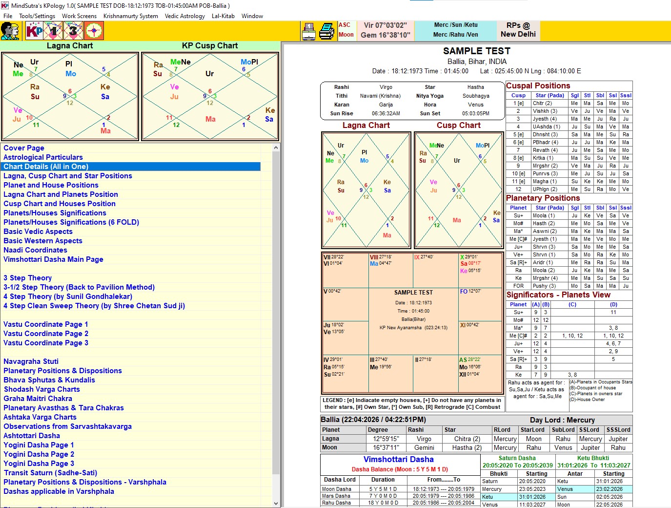Open the Tools/Settings menu

37,16
